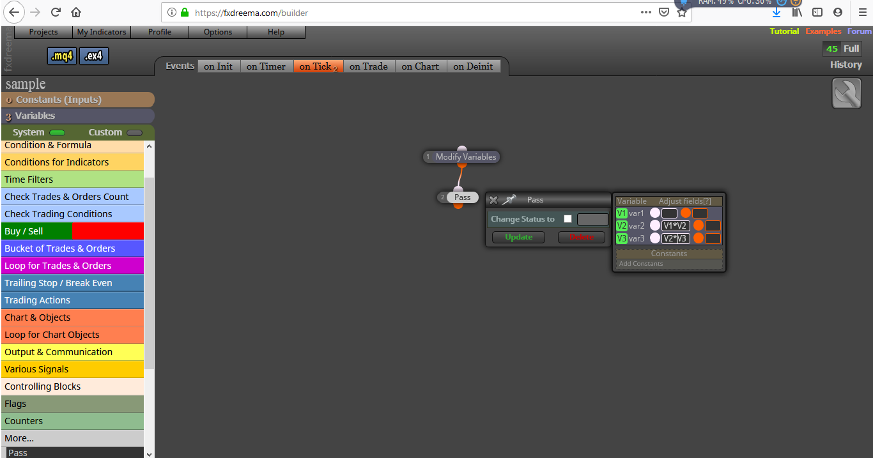Open the Examples link

[x=823, y=31]
